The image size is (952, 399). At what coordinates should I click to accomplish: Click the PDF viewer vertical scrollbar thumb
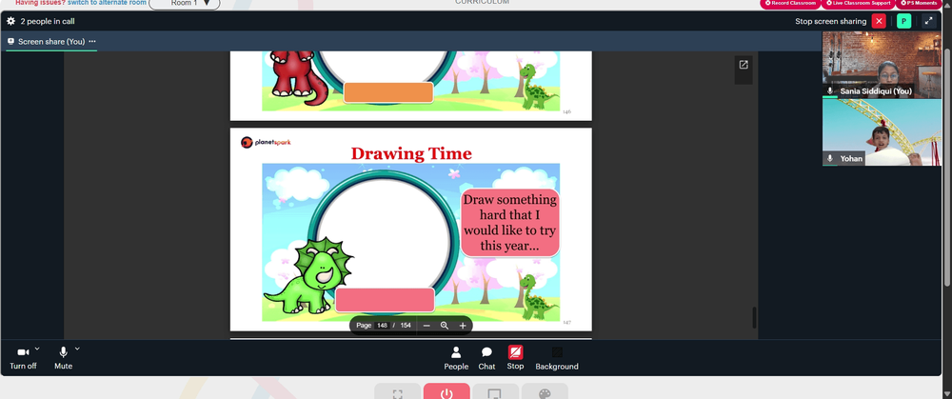coord(755,318)
